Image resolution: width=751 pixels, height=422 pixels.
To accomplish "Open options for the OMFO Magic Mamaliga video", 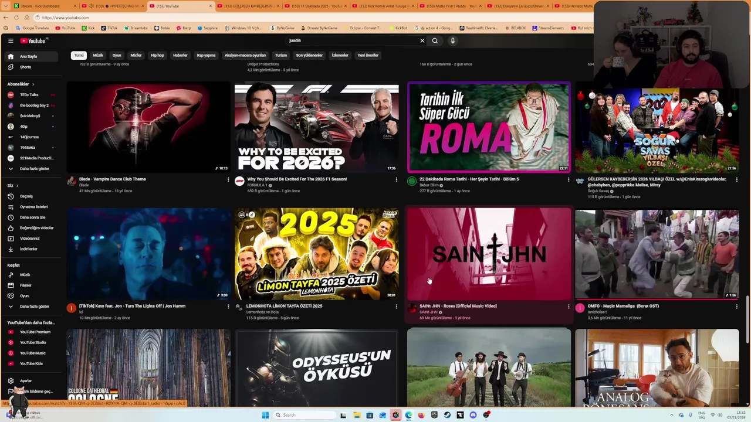I will 736,307.
